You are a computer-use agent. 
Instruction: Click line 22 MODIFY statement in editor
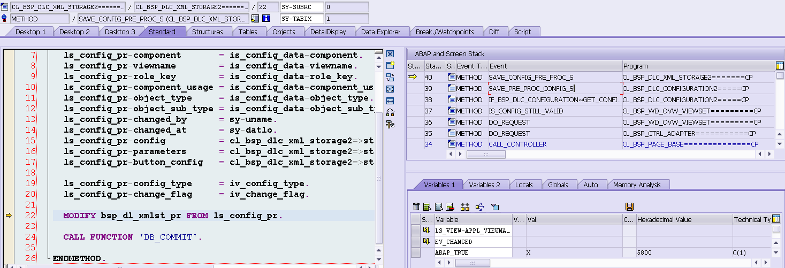(x=172, y=216)
